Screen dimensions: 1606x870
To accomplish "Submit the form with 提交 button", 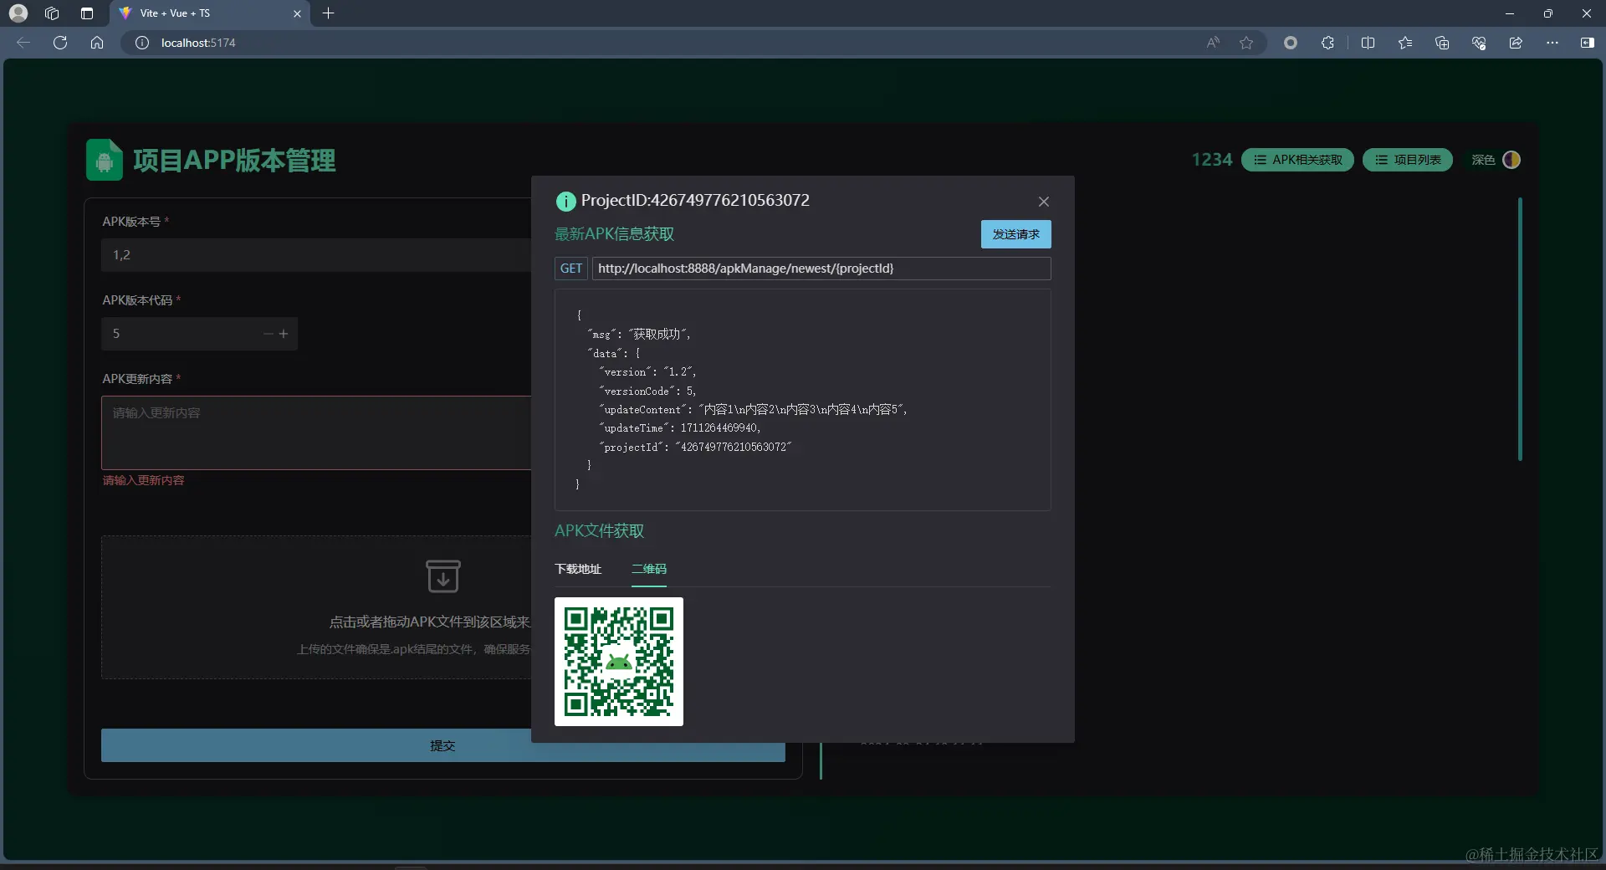I will [443, 745].
